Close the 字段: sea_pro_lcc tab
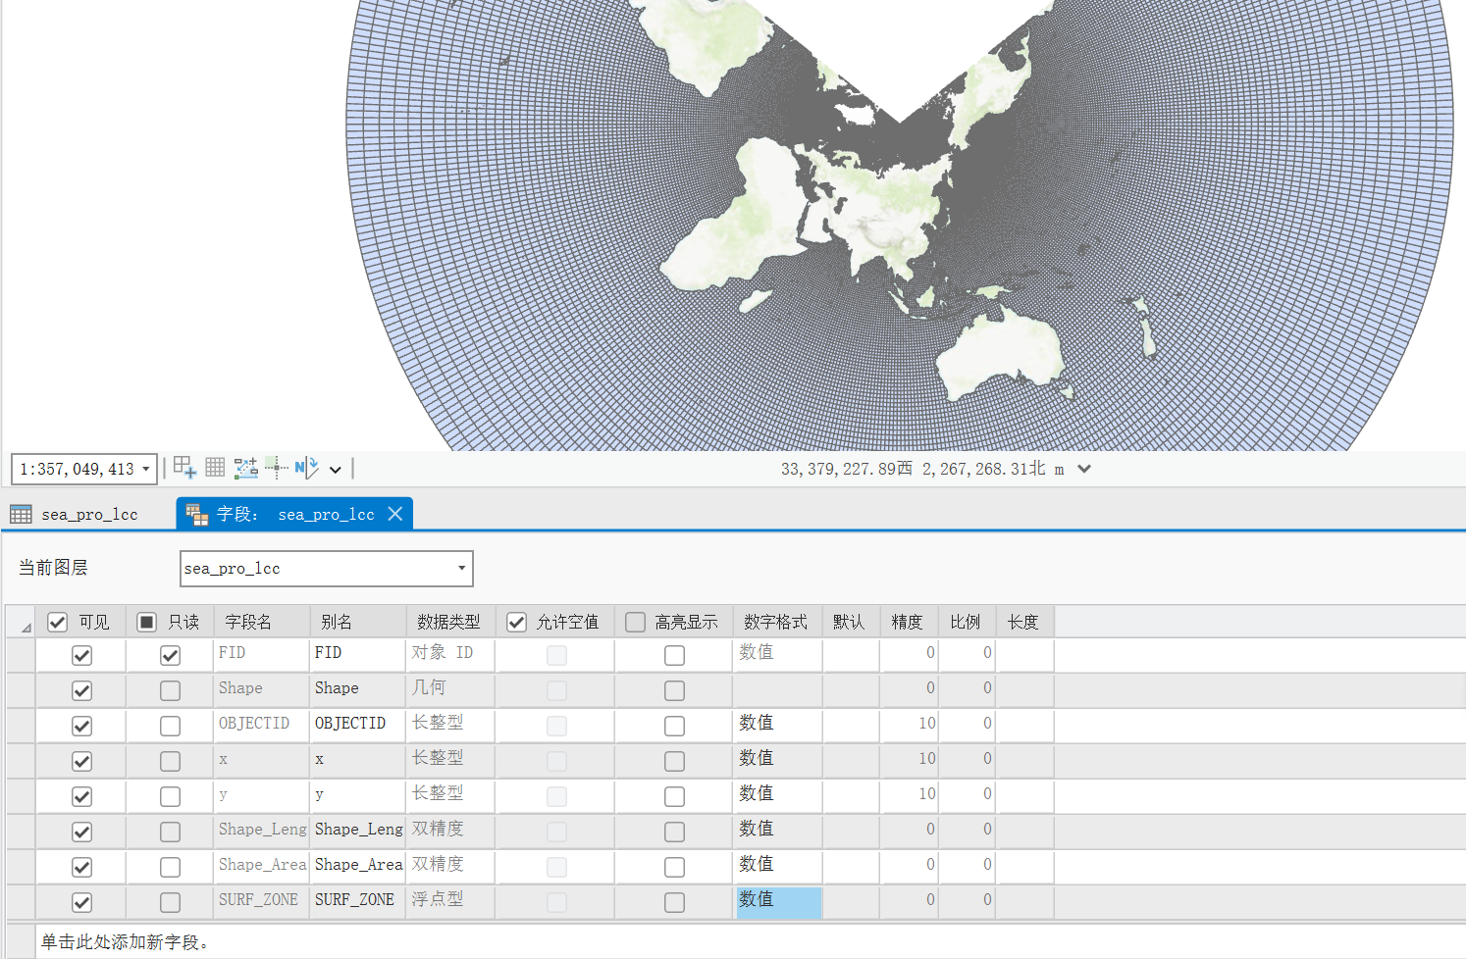The width and height of the screenshot is (1466, 959). click(395, 514)
